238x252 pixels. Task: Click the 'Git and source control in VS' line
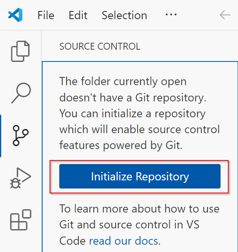point(129,225)
